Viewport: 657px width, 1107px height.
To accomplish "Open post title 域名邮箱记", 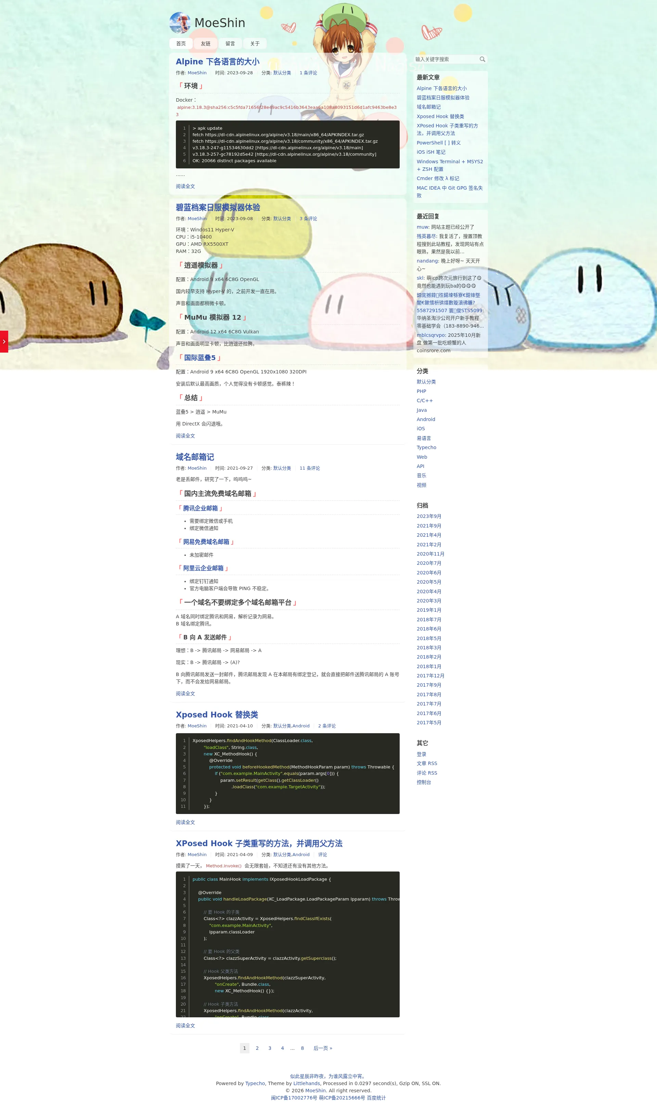I will point(195,457).
